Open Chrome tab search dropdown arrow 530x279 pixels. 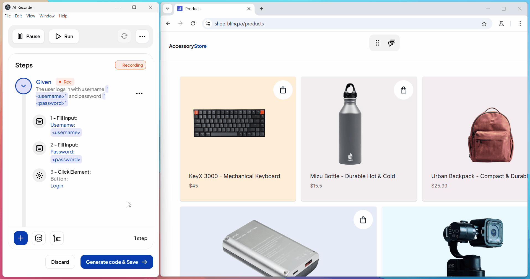tap(167, 9)
